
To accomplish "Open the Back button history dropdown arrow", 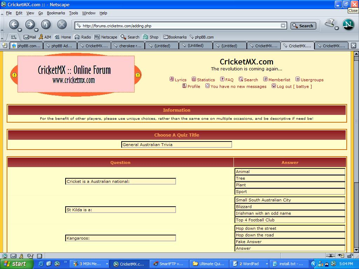I will coord(20,30).
